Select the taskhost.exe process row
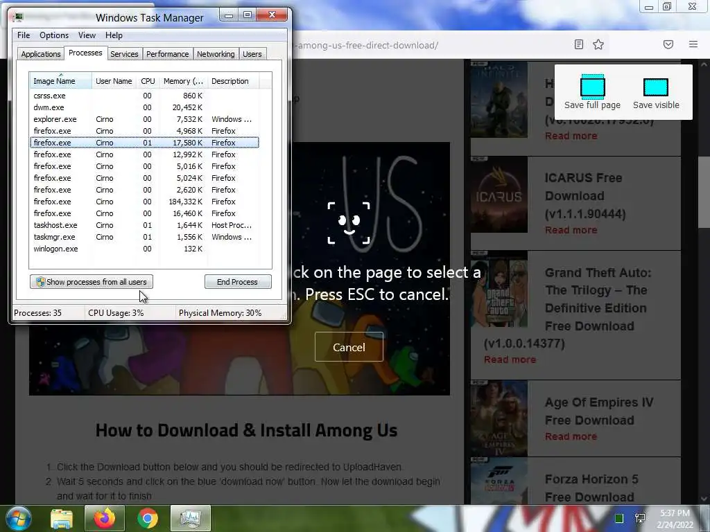The width and height of the screenshot is (710, 532). pyautogui.click(x=144, y=225)
